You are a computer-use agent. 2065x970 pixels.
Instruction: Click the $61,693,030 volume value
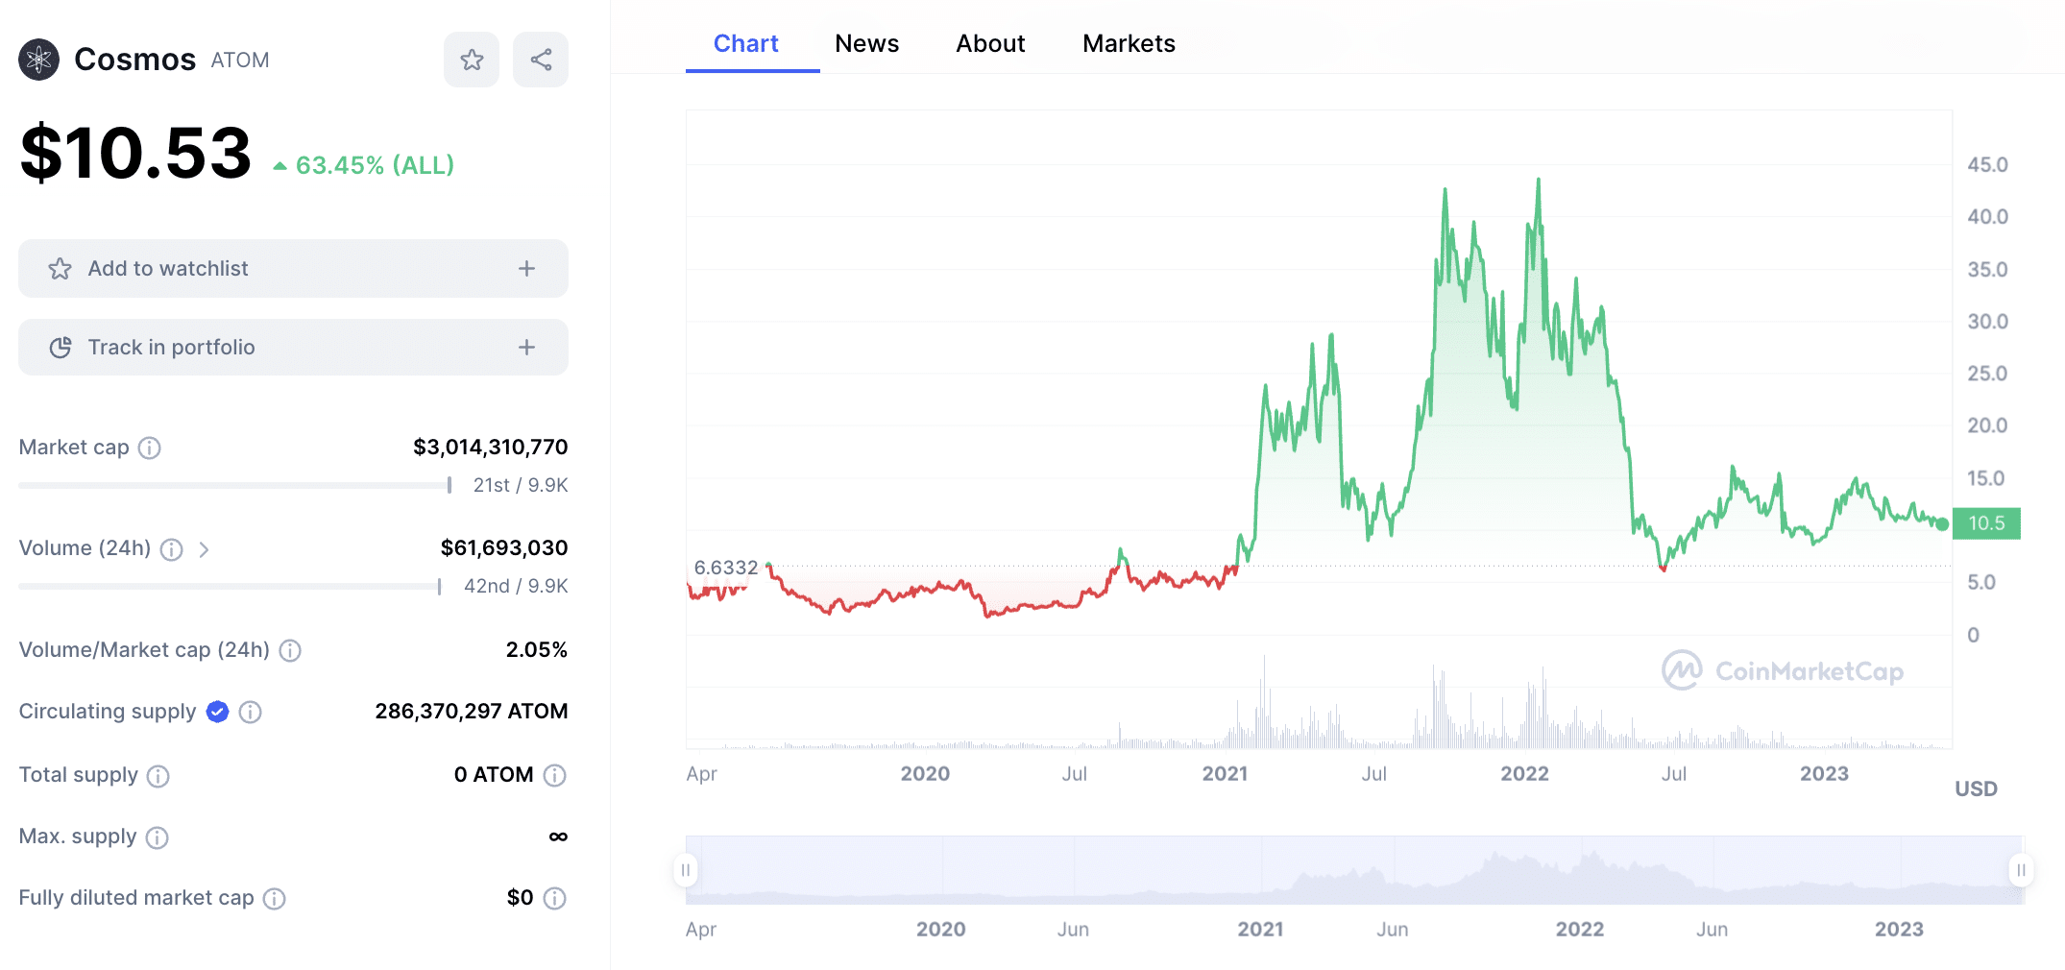[x=504, y=548]
